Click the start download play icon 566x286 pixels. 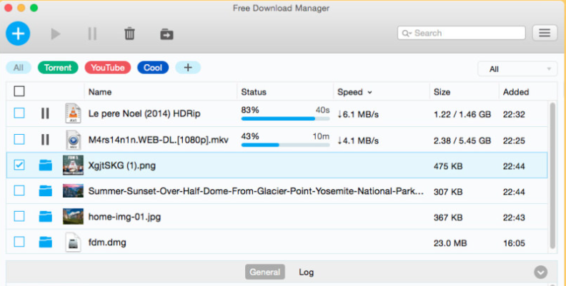55,34
